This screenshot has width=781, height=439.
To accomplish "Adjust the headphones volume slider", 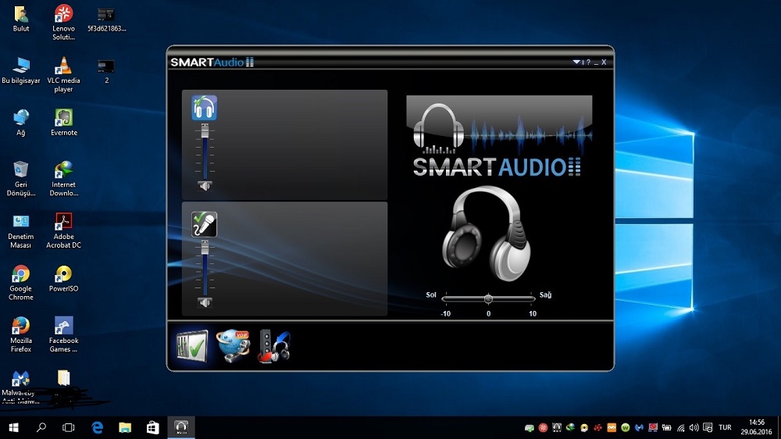I will tap(205, 131).
